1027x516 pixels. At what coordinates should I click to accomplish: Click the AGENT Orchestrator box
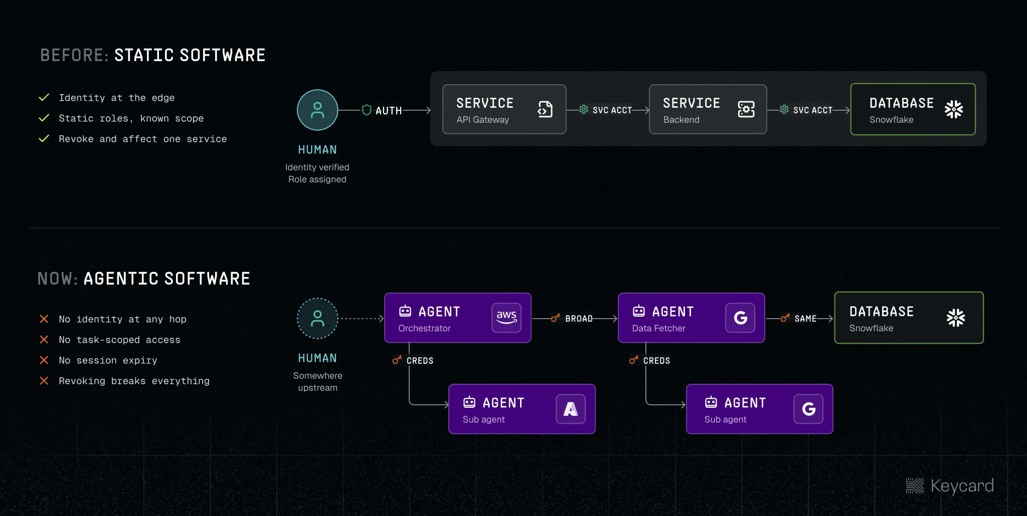(x=458, y=318)
